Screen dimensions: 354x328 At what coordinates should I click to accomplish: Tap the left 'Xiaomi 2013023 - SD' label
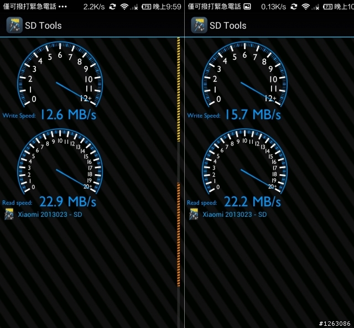coord(50,214)
